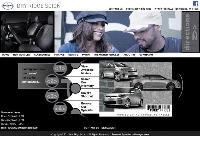The width and height of the screenshot is (200, 150).
Task: Click 'Your Scion. No Haggle, No Hassle.' tagline
Action: click(x=144, y=115)
